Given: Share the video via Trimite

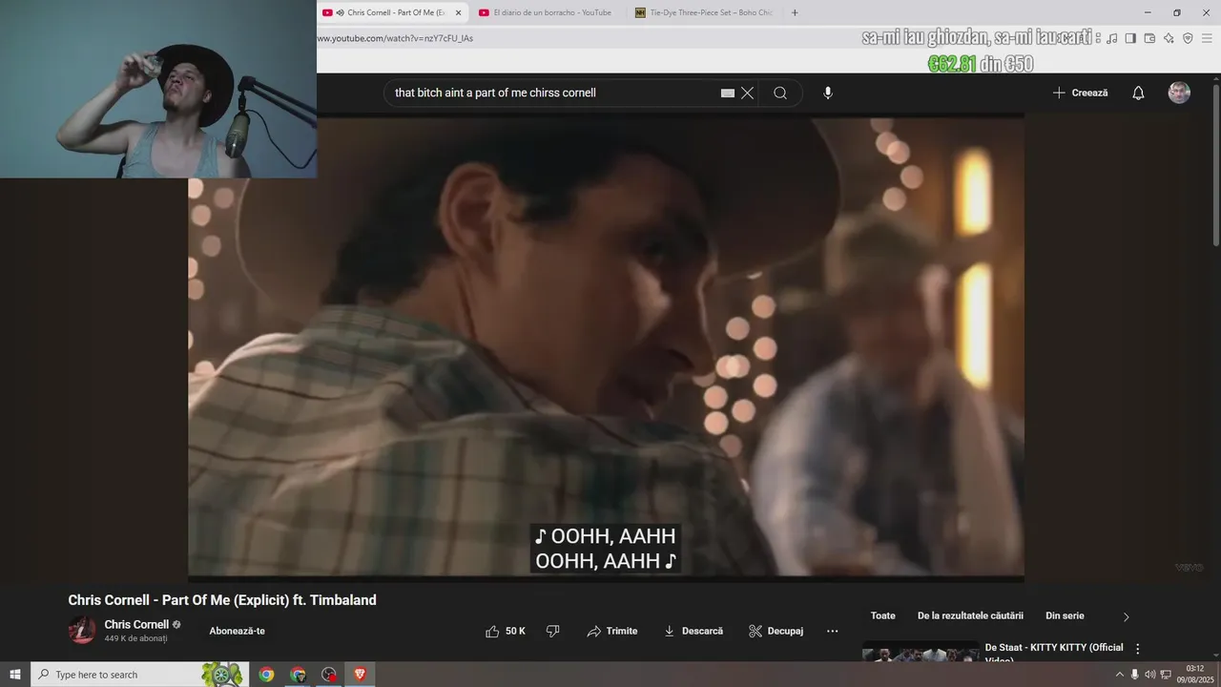Looking at the screenshot, I should tap(611, 631).
